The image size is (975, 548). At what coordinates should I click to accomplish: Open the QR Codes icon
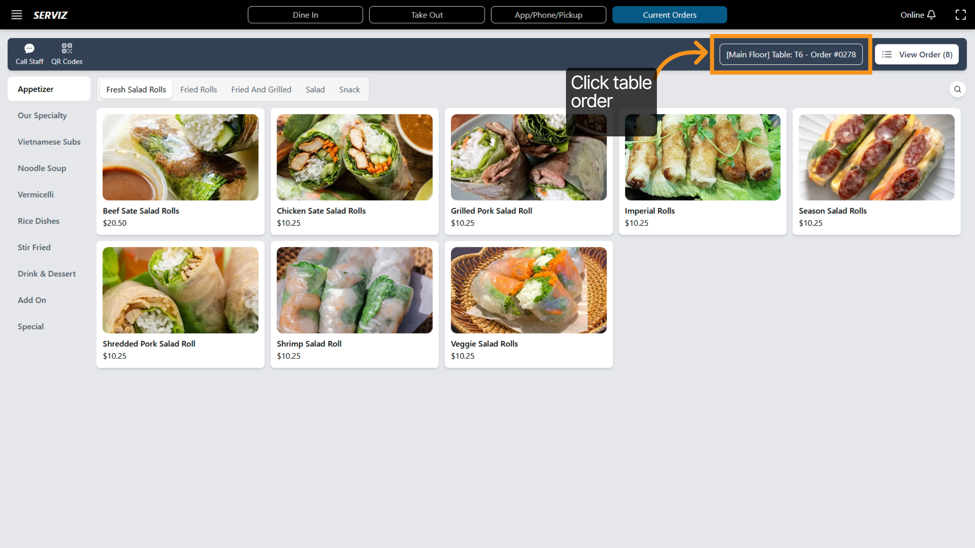(x=67, y=49)
